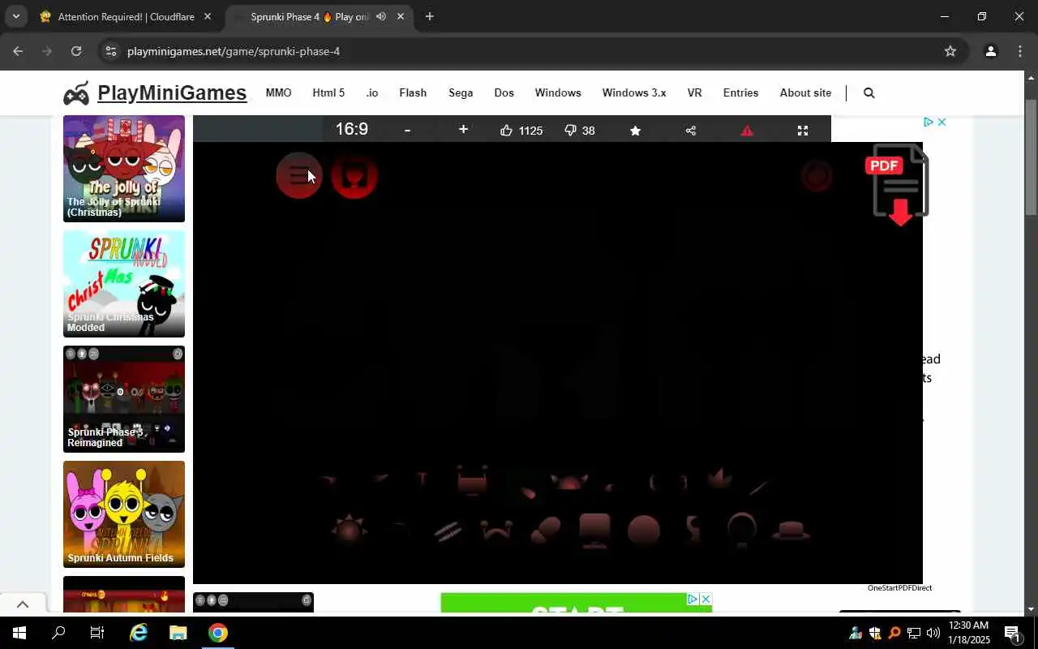This screenshot has width=1038, height=649.
Task: Go back to the previous page
Action: 18,51
